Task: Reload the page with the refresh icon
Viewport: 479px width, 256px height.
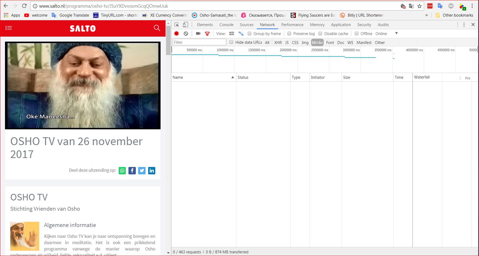Action: (24, 6)
